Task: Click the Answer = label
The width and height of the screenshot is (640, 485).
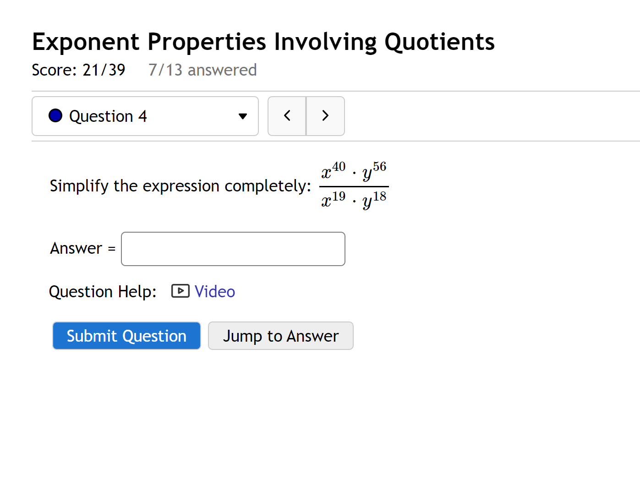Action: pos(82,248)
